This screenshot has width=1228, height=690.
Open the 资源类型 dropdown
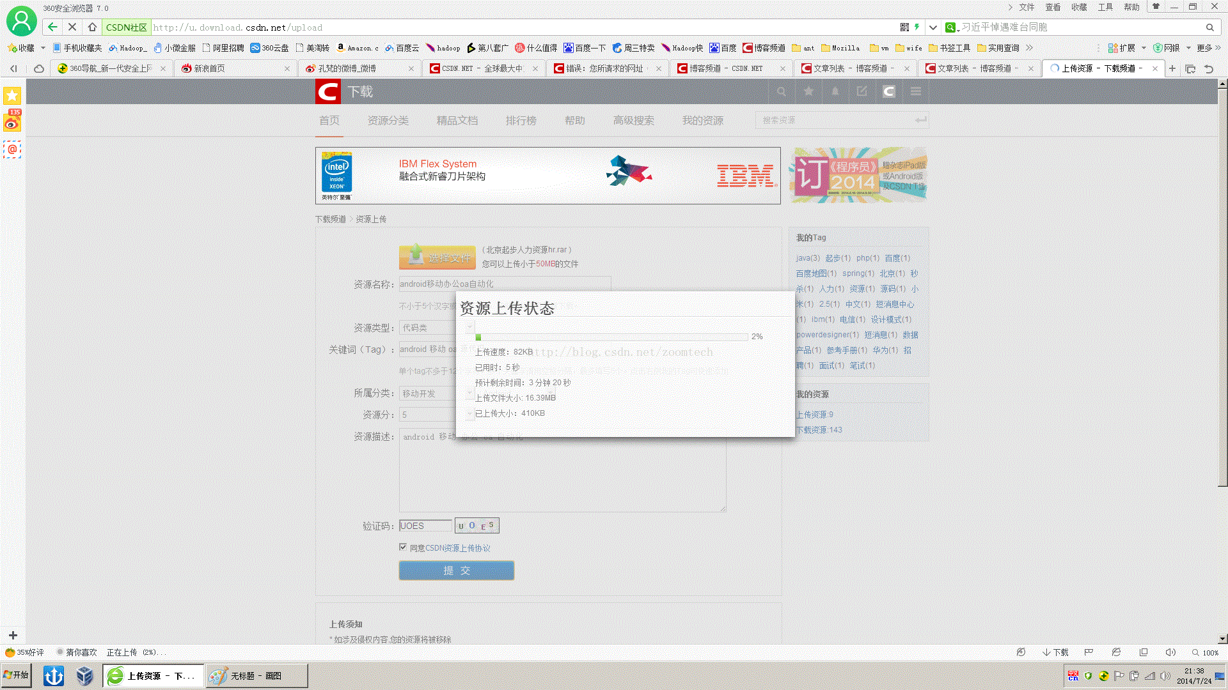pos(436,328)
